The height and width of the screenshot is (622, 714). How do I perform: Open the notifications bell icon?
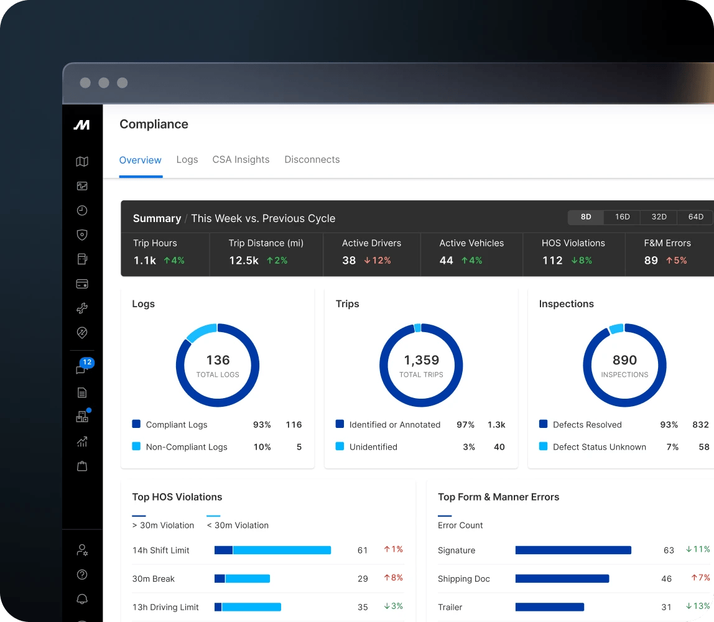tap(82, 599)
